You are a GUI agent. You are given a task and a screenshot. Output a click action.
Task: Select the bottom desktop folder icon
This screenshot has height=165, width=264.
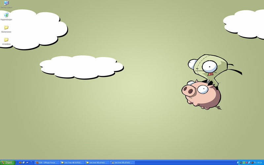[6, 40]
